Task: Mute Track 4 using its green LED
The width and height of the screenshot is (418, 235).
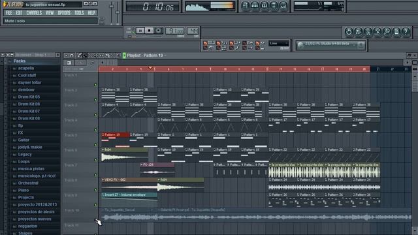Action: 95,130
